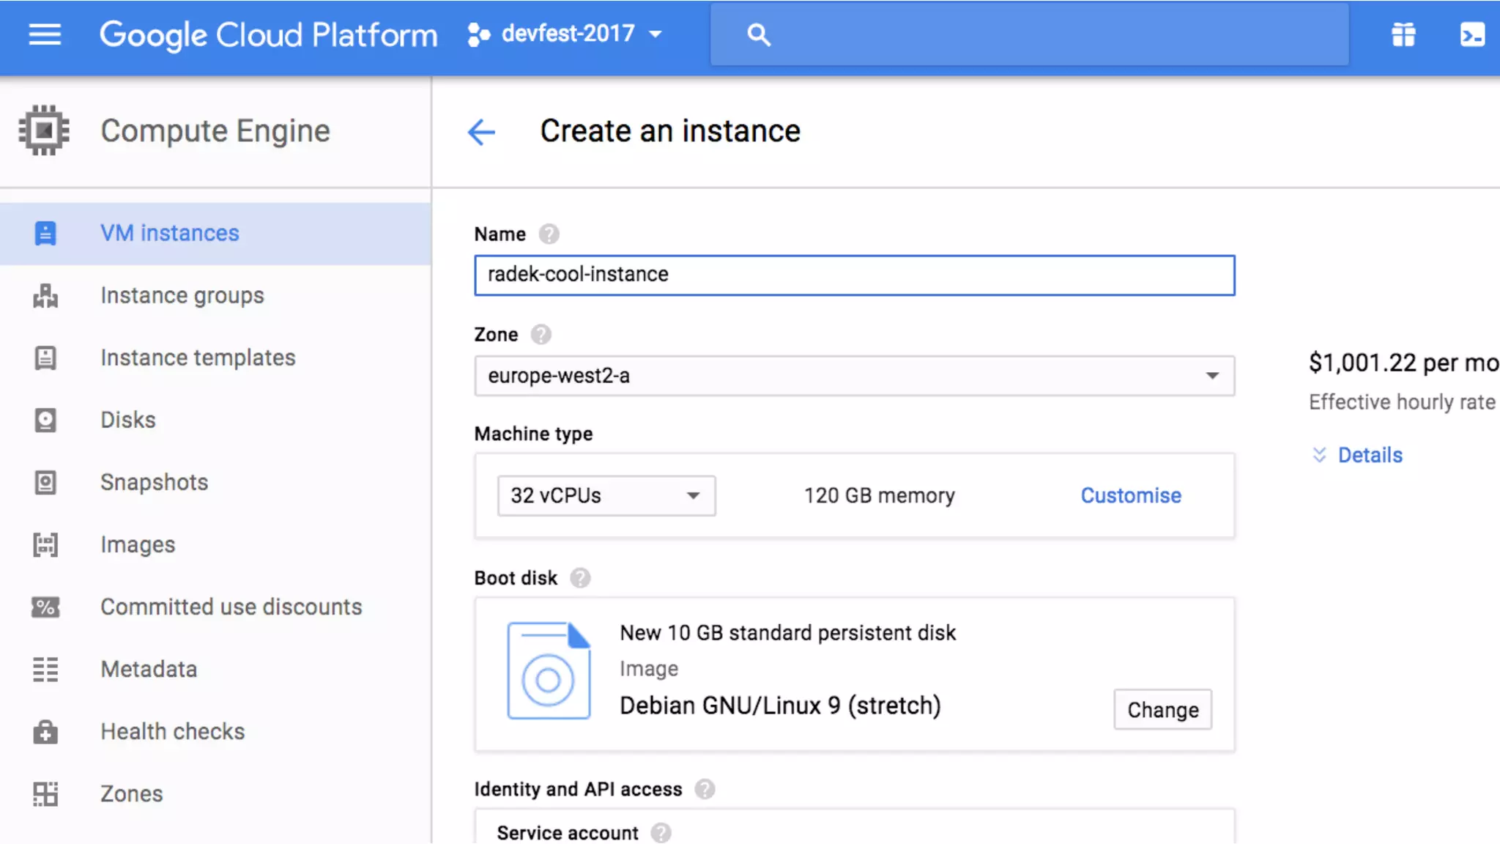1500x844 pixels.
Task: Click the help icon next to Zone
Action: pos(541,335)
